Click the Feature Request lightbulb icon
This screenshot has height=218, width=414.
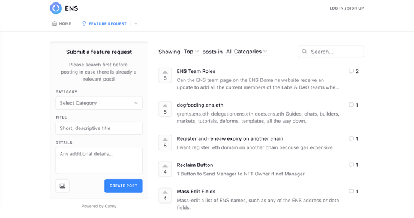pos(84,24)
